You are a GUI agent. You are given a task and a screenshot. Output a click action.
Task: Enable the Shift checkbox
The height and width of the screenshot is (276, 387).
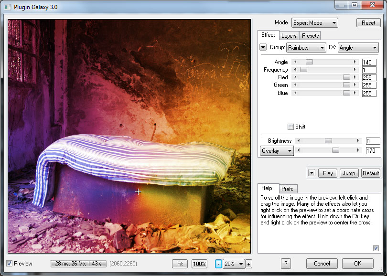(x=290, y=127)
